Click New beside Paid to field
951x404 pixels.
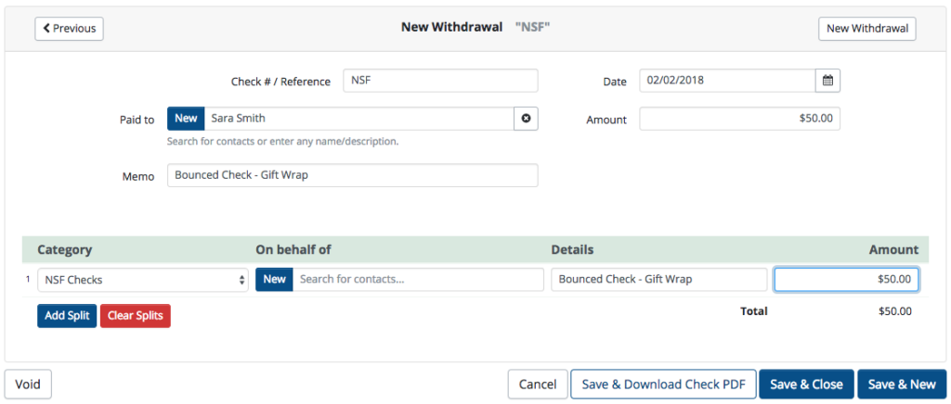pyautogui.click(x=186, y=119)
